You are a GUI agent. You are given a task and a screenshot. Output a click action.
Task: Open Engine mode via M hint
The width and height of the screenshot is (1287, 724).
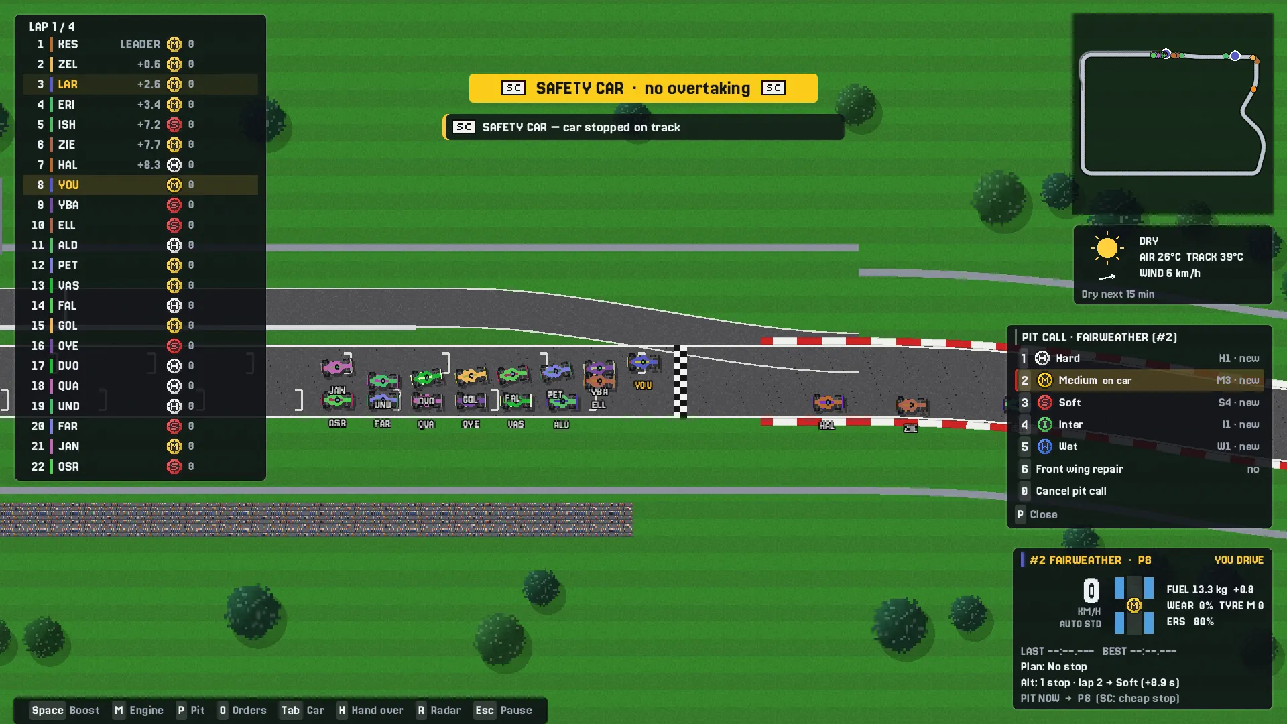click(x=137, y=710)
